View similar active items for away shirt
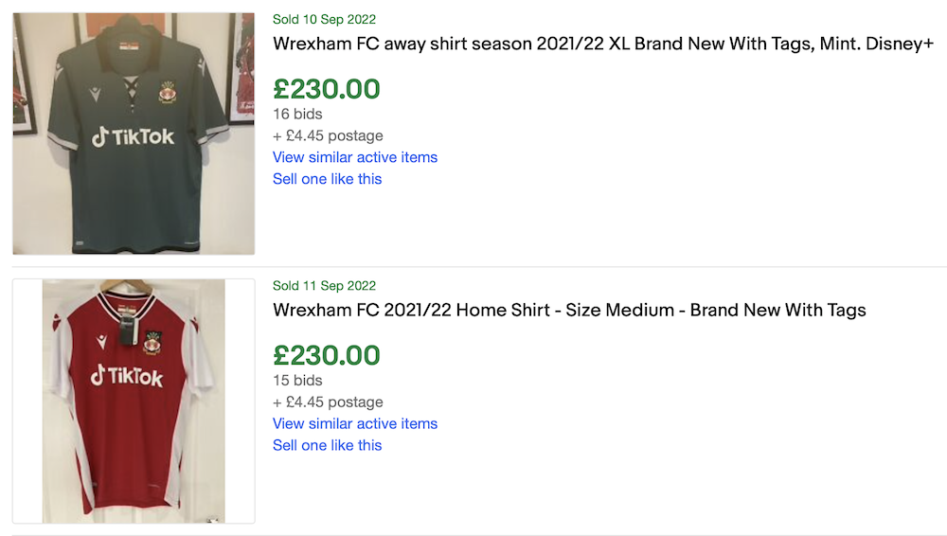The width and height of the screenshot is (947, 536). click(355, 157)
